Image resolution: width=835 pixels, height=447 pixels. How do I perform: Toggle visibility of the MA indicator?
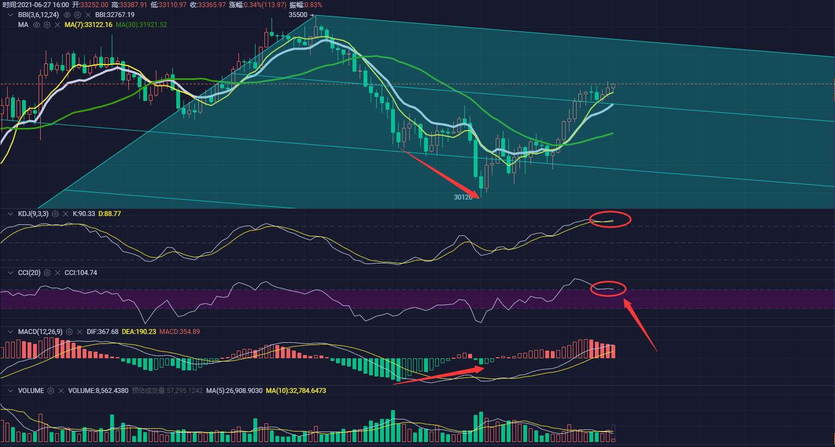point(36,25)
